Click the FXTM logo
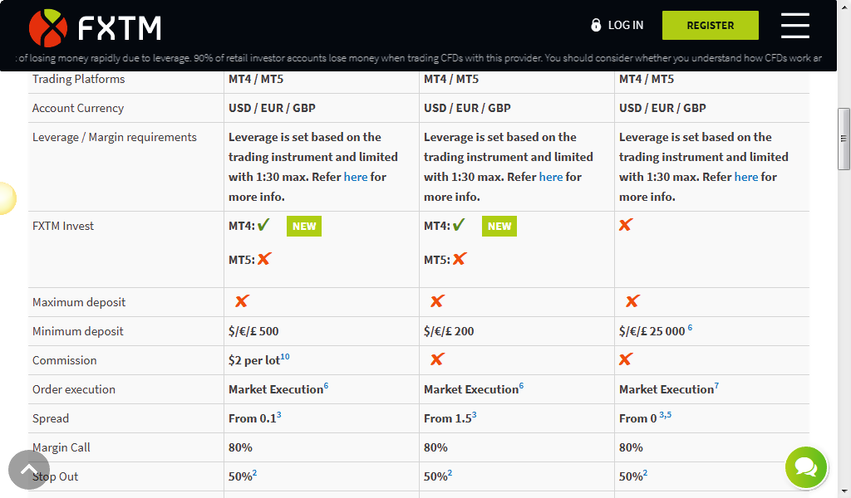Viewport: 851px width, 498px height. 95,27
